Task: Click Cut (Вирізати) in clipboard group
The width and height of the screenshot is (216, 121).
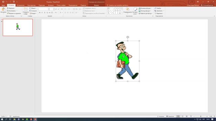Action: (11, 8)
